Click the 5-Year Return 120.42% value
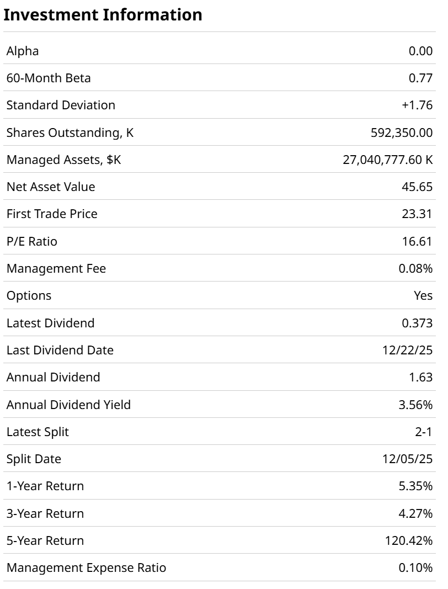 click(409, 540)
